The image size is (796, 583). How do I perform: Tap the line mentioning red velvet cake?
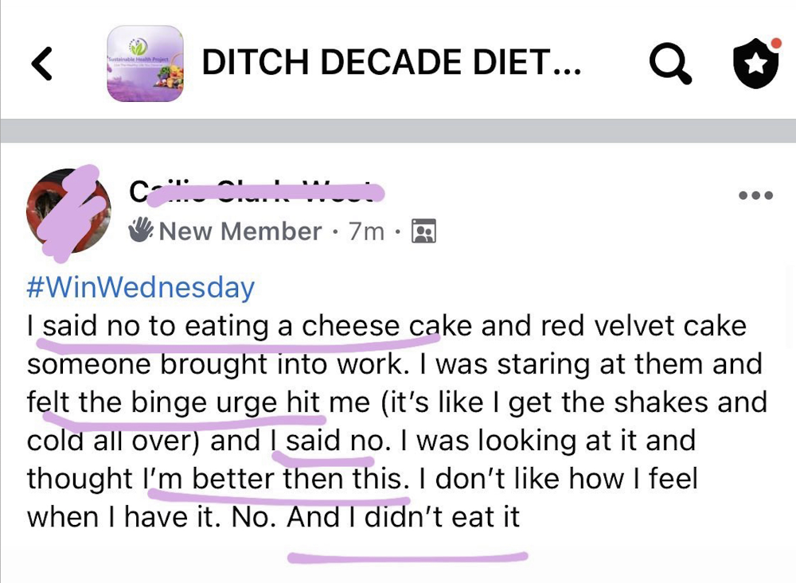coord(387,325)
